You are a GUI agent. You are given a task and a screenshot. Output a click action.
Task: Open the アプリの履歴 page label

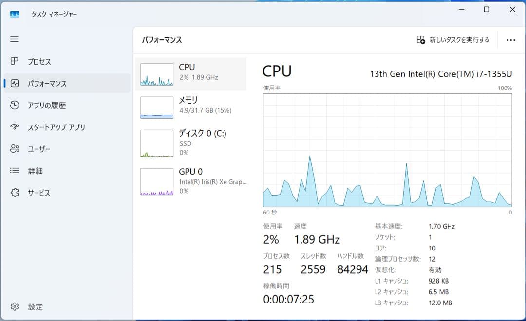click(47, 106)
